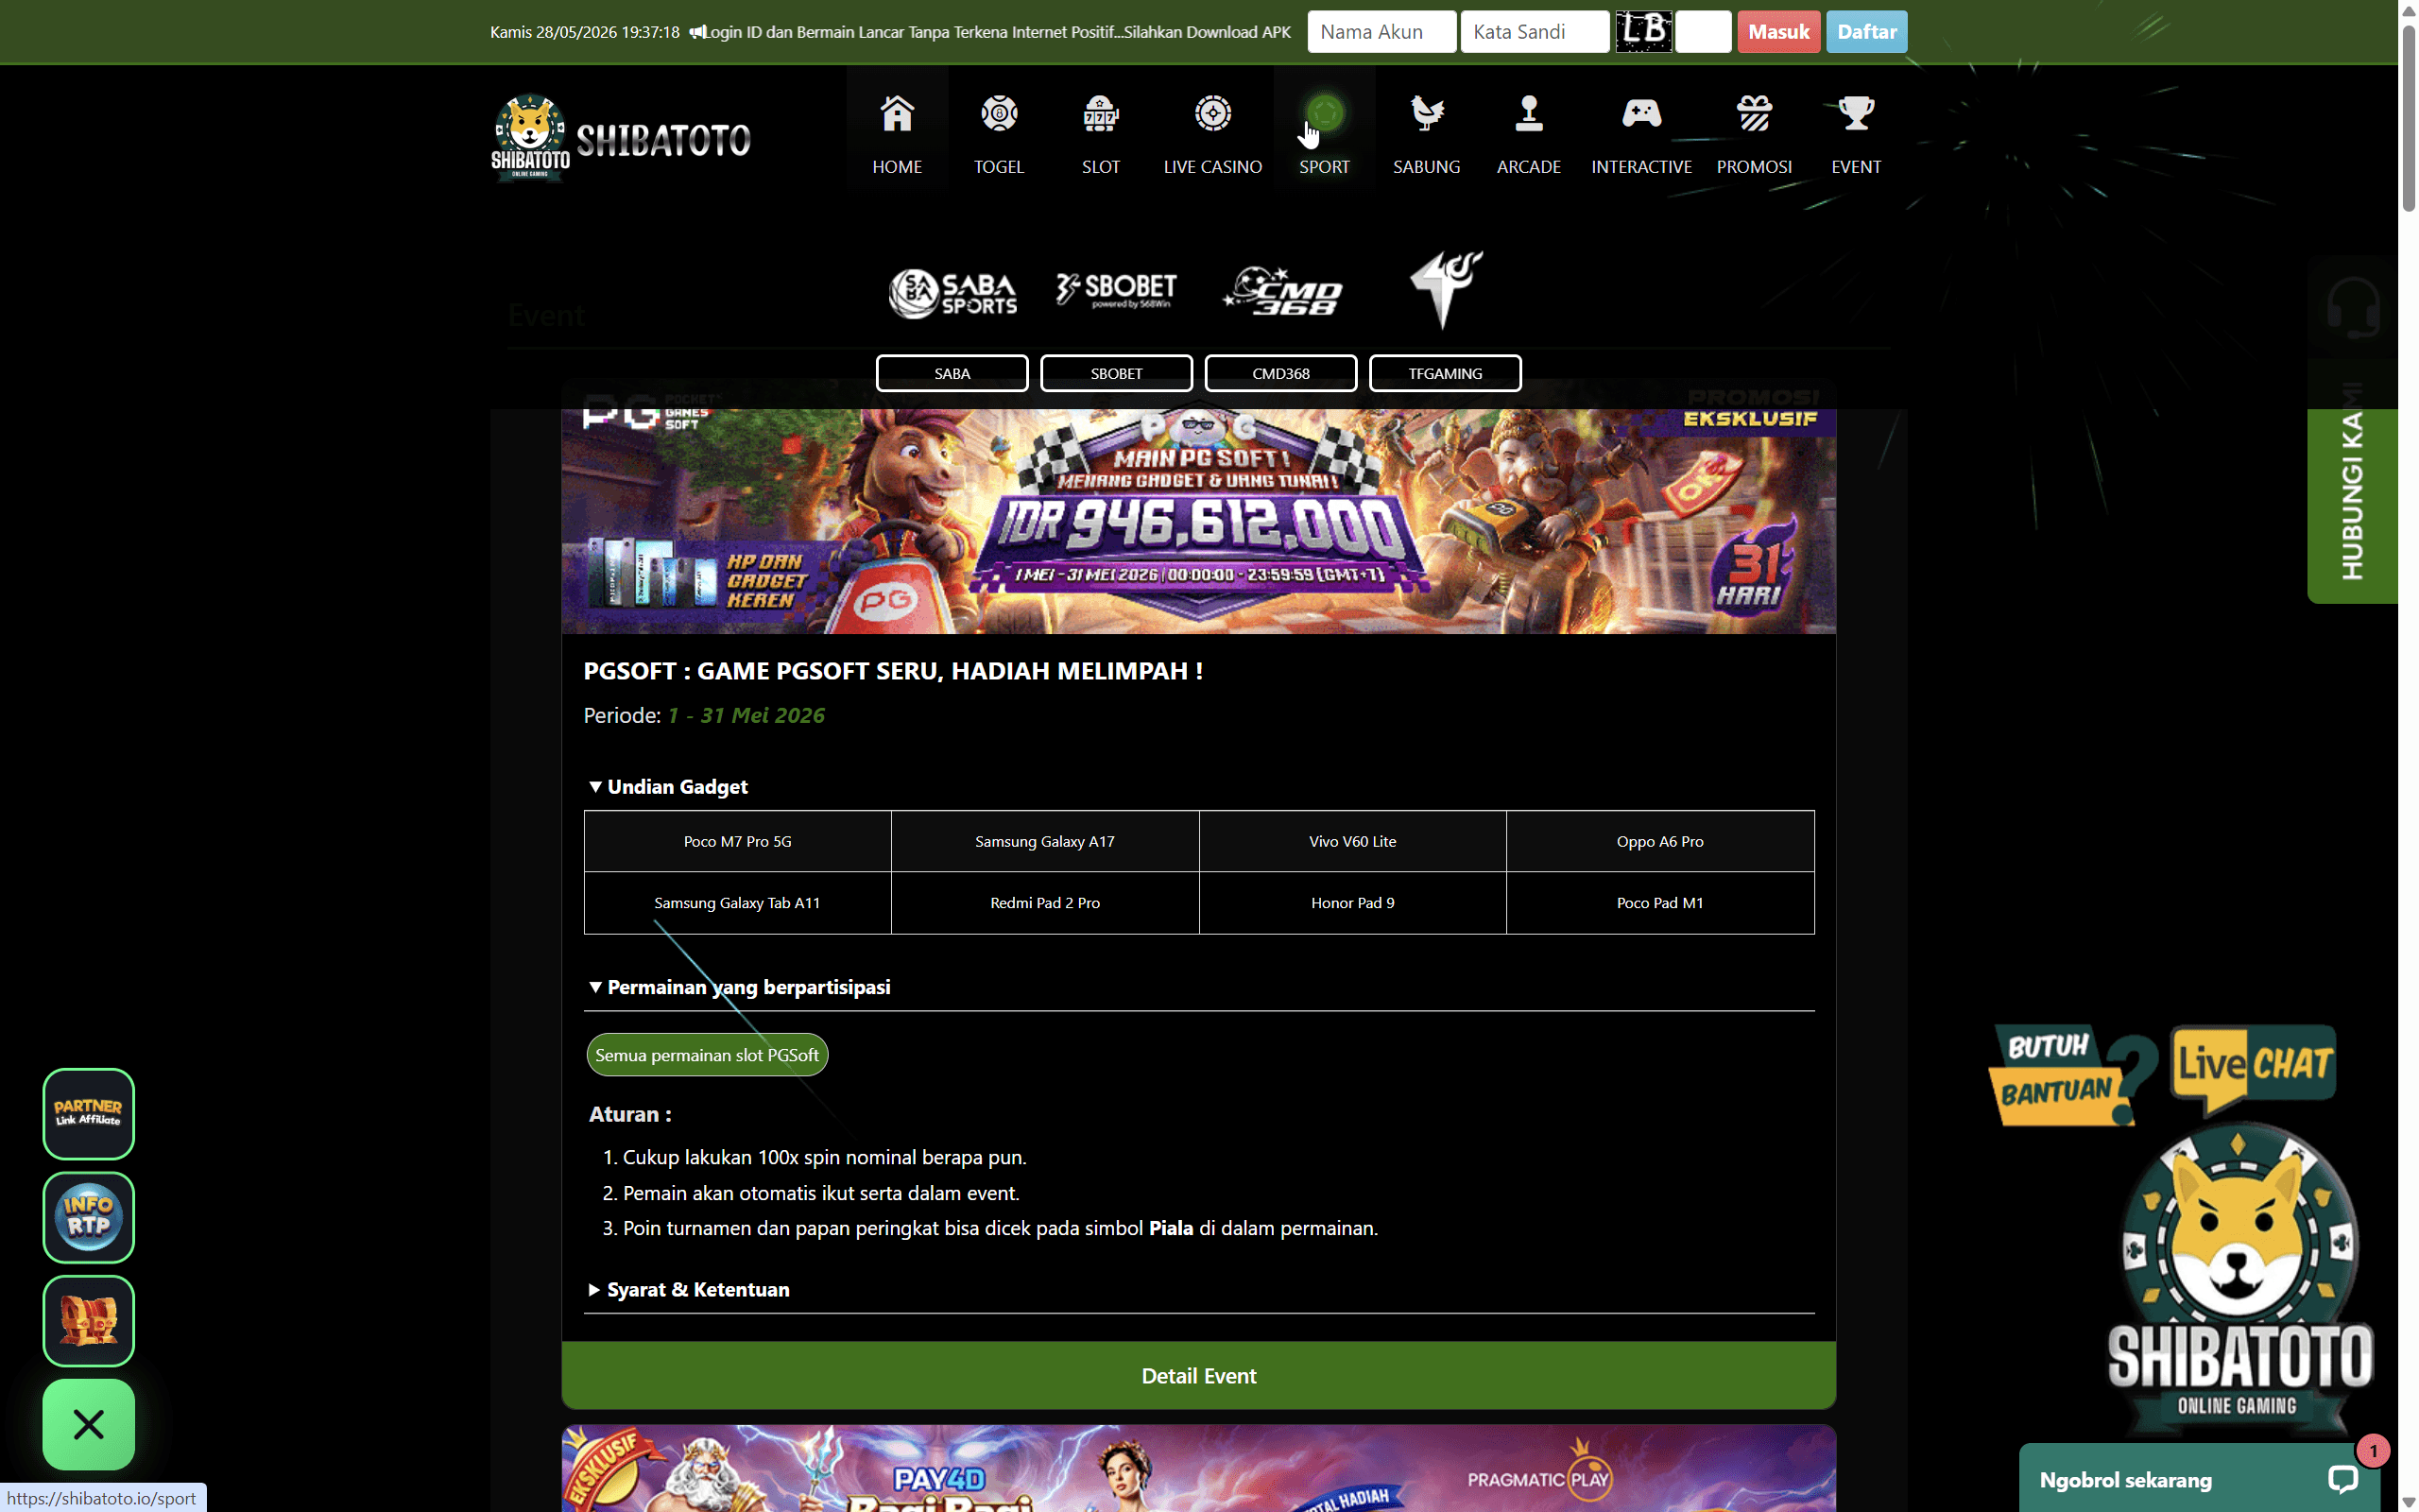Open the LIVE CASINO chip icon
The height and width of the screenshot is (1512, 2419).
pyautogui.click(x=1212, y=114)
